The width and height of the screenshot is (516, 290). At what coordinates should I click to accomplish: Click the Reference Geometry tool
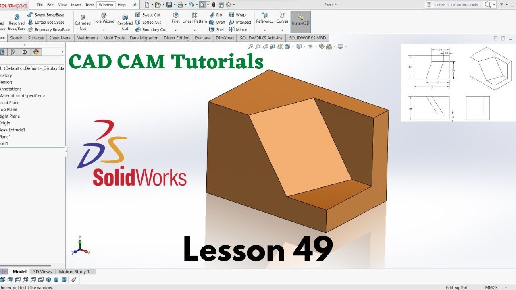coord(265,18)
